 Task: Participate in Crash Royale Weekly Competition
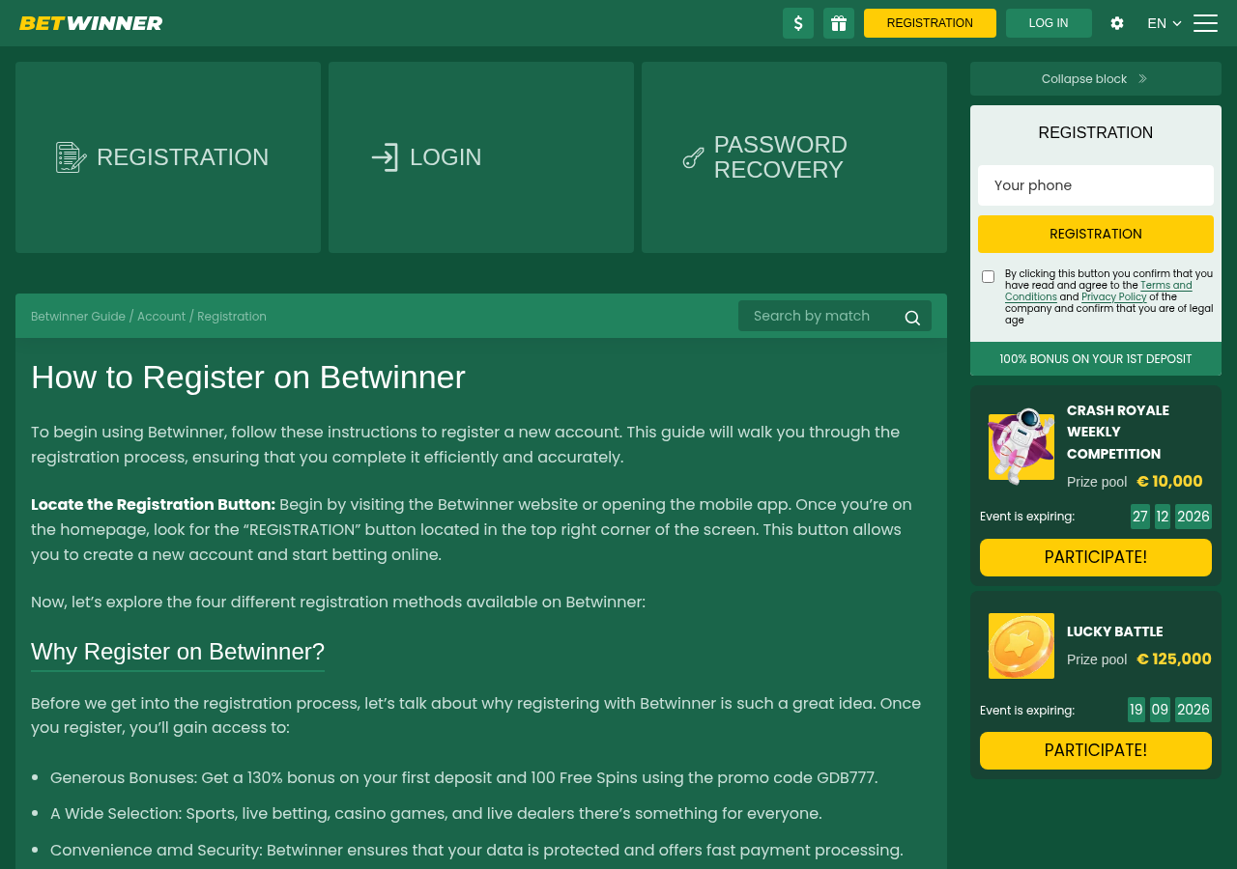(x=1096, y=557)
